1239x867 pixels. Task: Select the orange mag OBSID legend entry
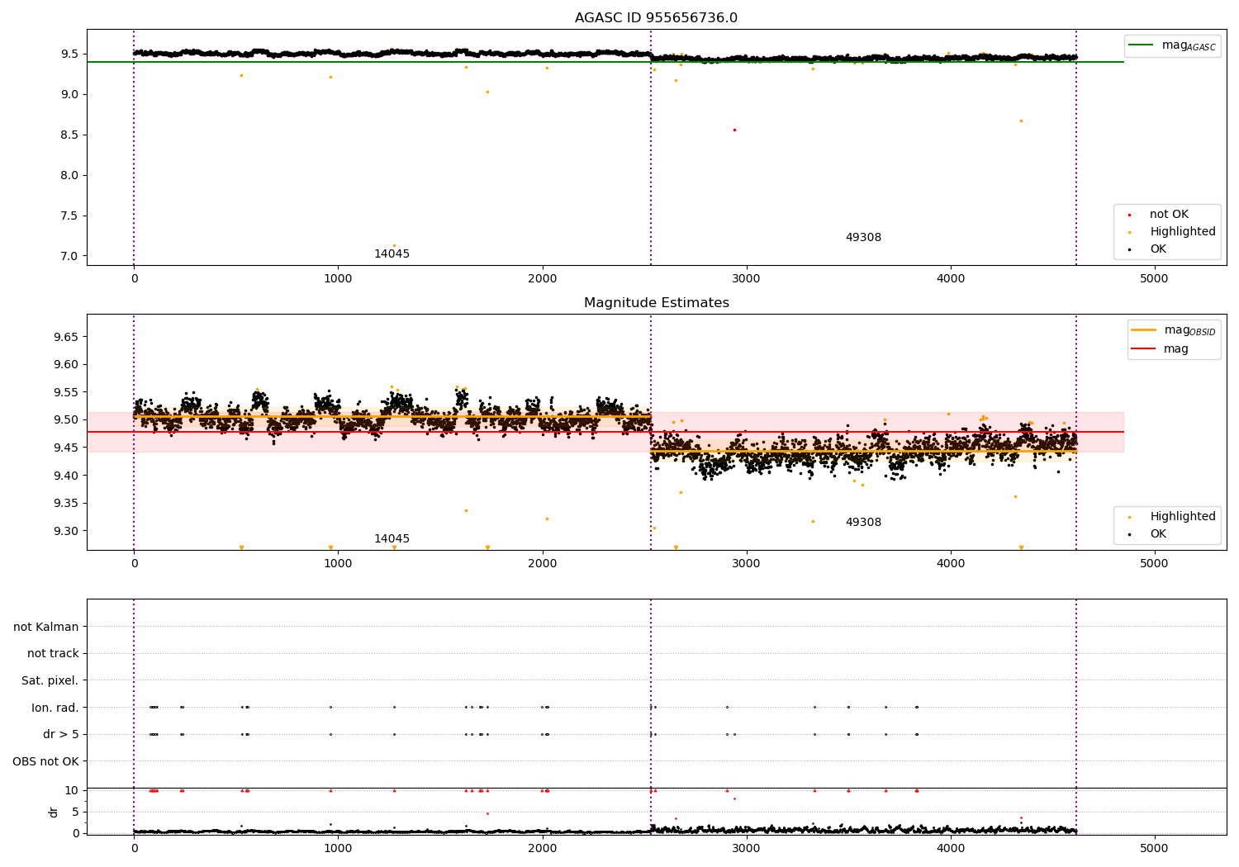click(x=1173, y=330)
